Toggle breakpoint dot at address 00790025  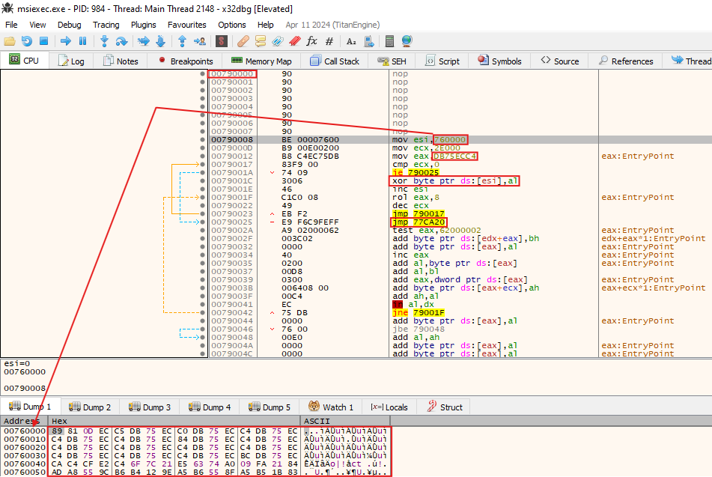click(x=203, y=222)
